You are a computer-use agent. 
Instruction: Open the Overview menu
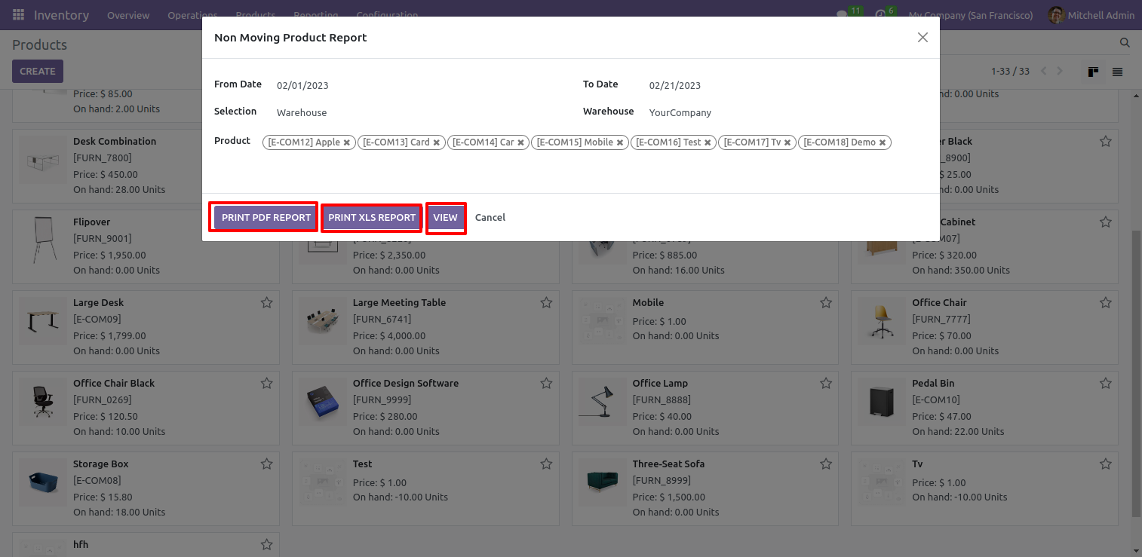(128, 15)
